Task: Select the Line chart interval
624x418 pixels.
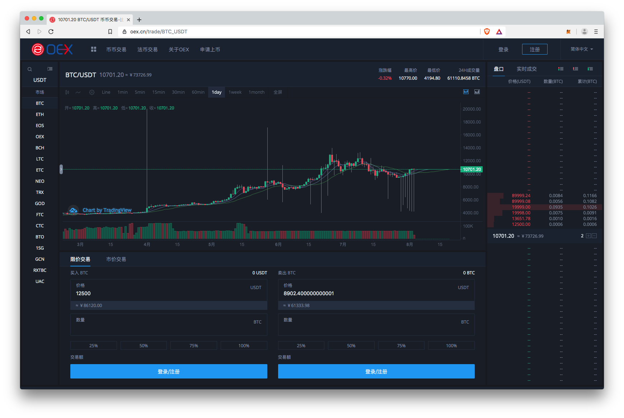Action: pos(106,92)
